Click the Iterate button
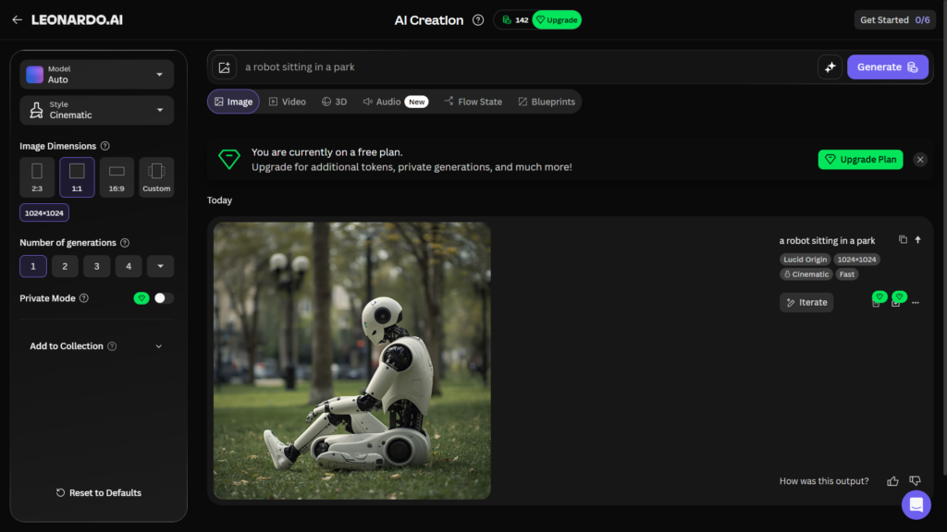Image resolution: width=947 pixels, height=532 pixels. [806, 302]
